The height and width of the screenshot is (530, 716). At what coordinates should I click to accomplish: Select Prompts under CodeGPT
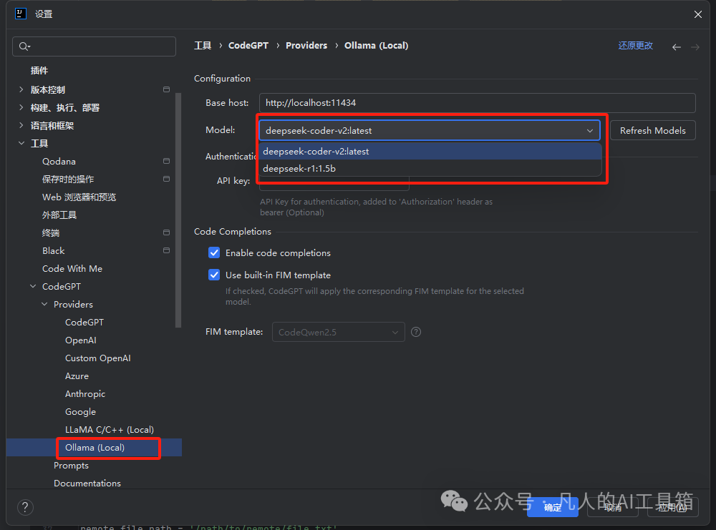(x=71, y=465)
